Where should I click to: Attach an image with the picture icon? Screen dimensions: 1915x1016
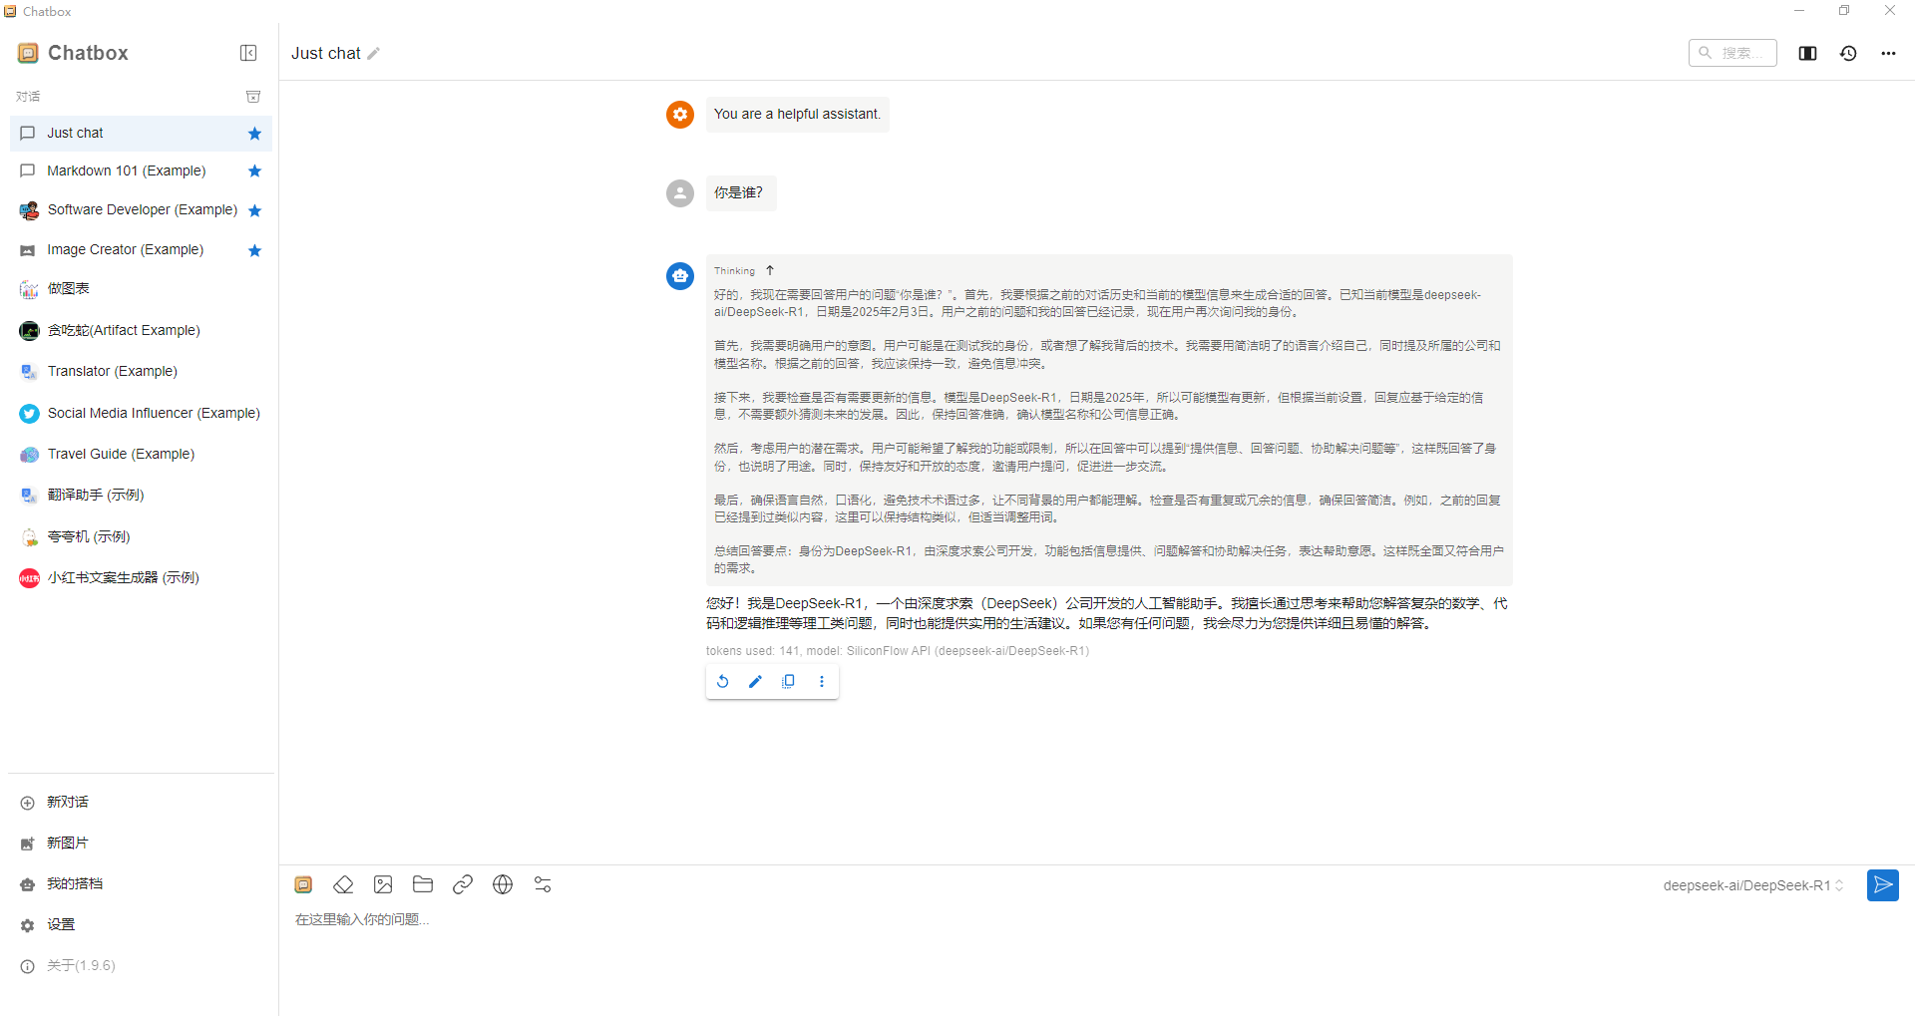383,884
